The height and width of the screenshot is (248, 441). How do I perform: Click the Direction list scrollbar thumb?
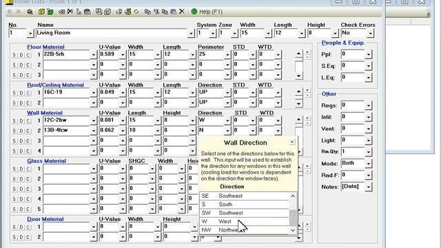coord(293,218)
